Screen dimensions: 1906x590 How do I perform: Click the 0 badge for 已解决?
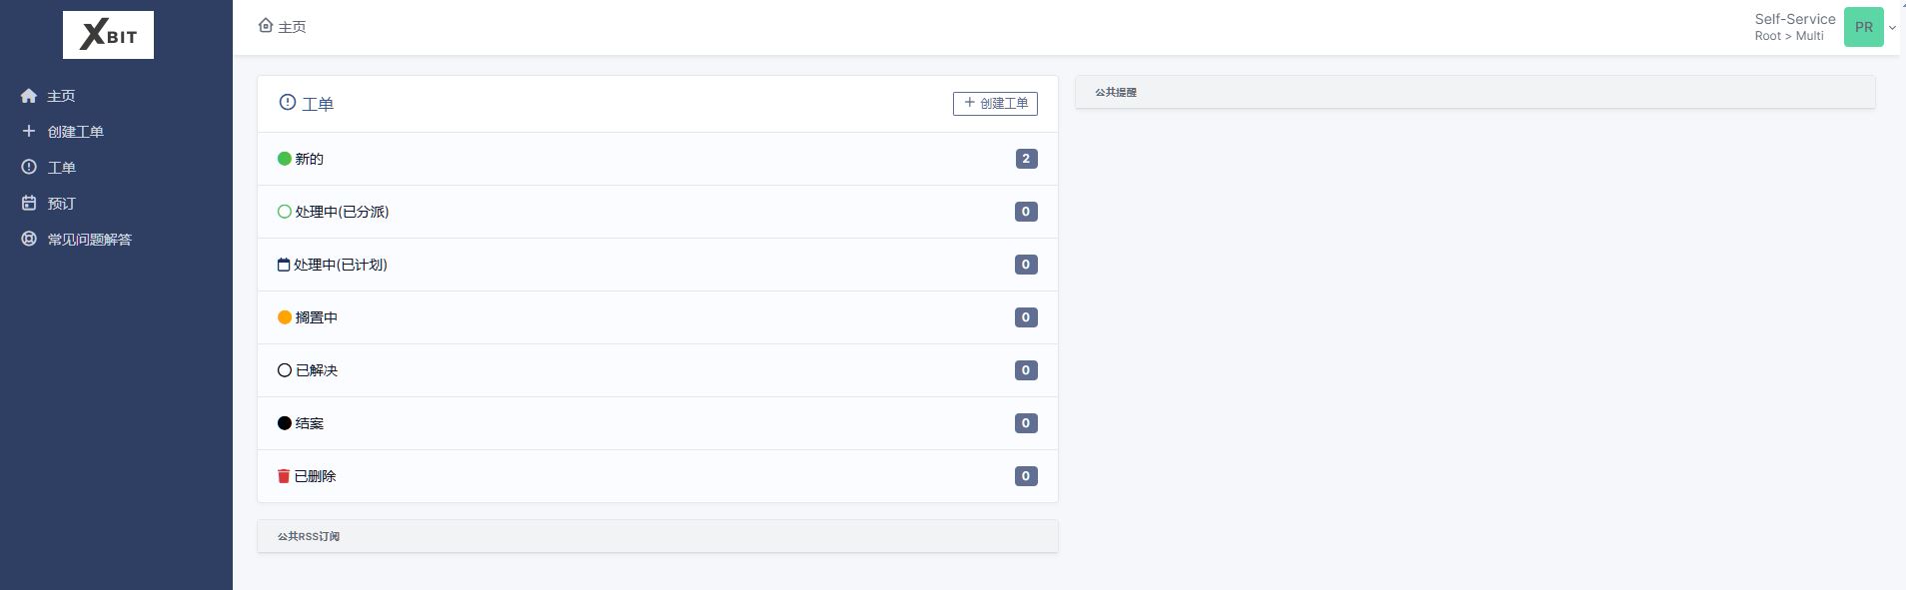pos(1026,369)
